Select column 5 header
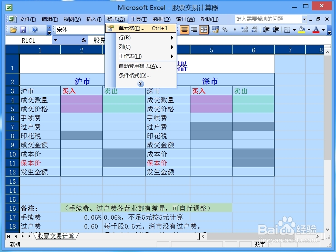This screenshot has width=336, height=252. [211, 50]
